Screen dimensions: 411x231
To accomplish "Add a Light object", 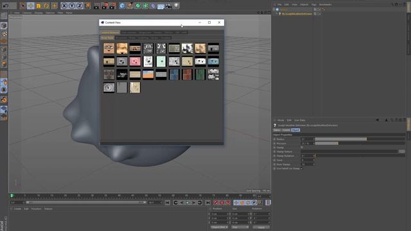I will click(177, 6).
